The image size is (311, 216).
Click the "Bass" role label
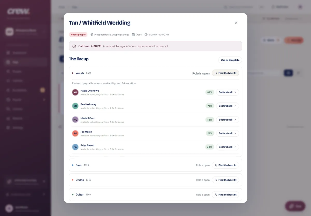[79, 165]
